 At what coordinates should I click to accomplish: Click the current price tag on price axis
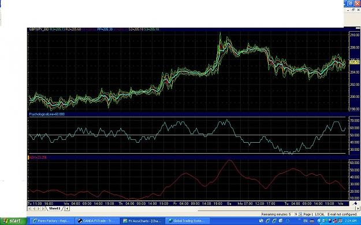(354, 62)
